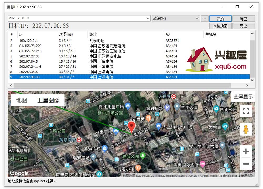263x189 pixels.
Task: Click the target IP input field
Action: [x=77, y=18]
